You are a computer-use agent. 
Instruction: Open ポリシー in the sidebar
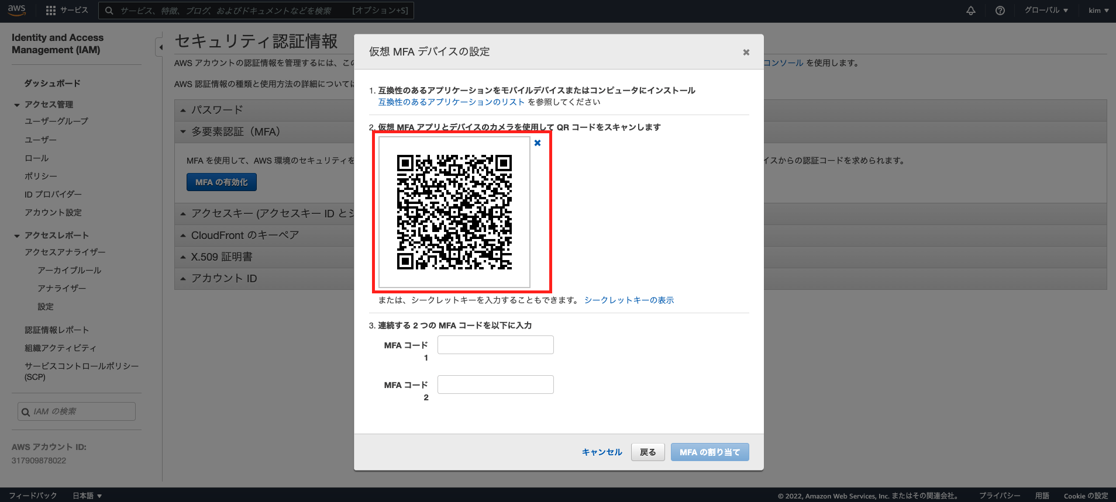coord(40,176)
